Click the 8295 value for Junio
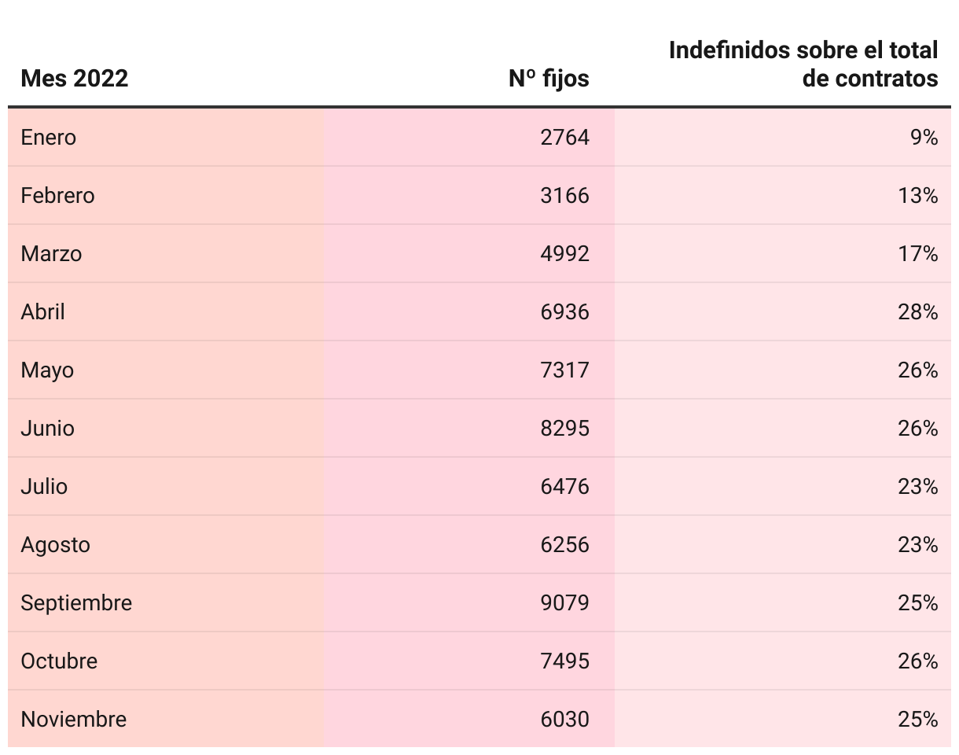 [564, 429]
